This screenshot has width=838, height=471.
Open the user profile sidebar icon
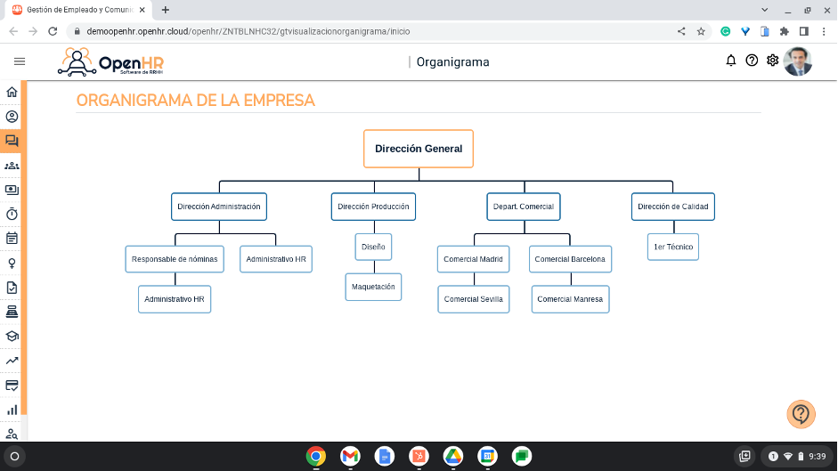click(x=12, y=117)
